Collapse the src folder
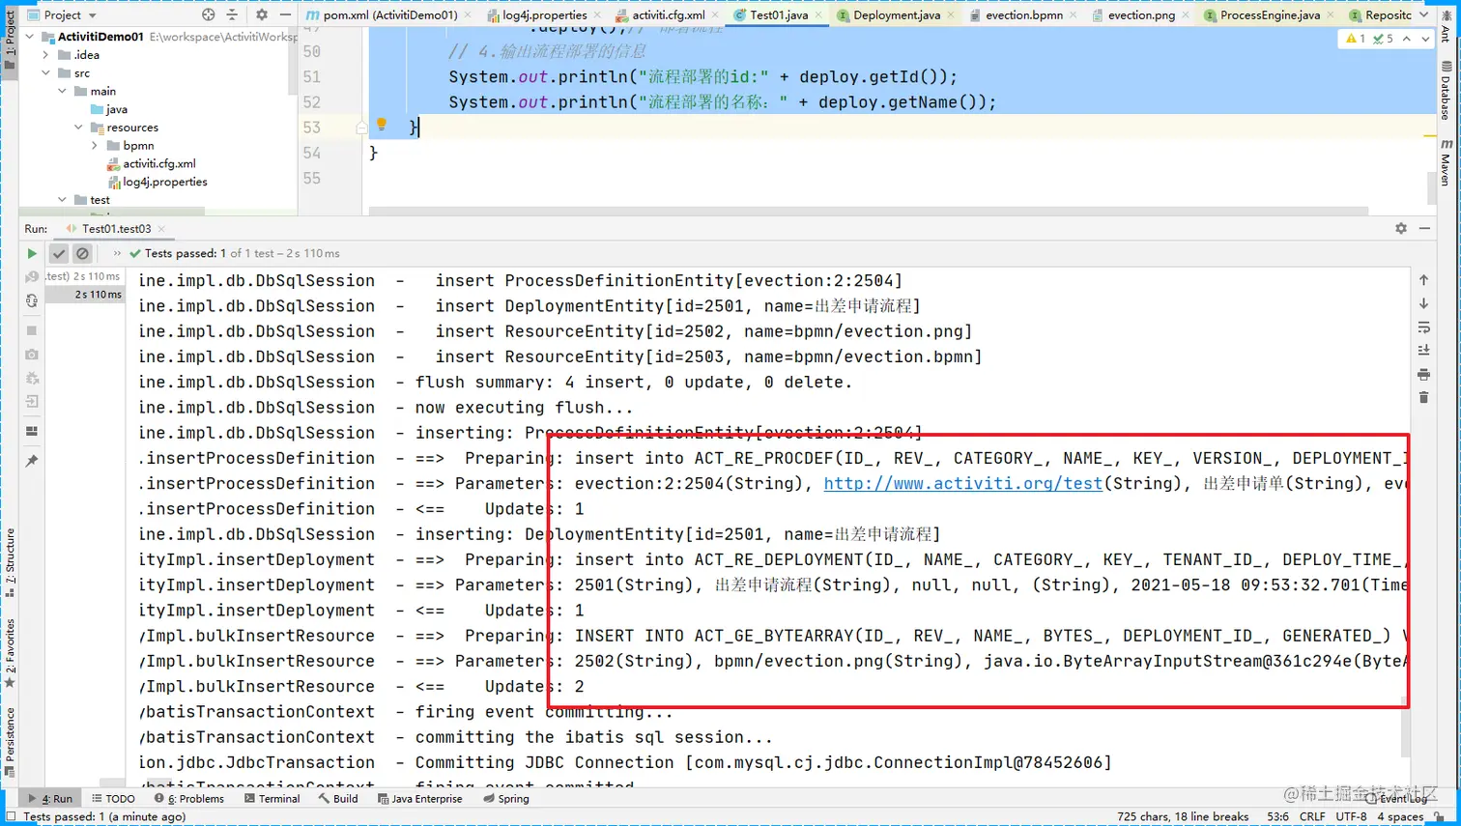Image resolution: width=1461 pixels, height=826 pixels. [45, 73]
